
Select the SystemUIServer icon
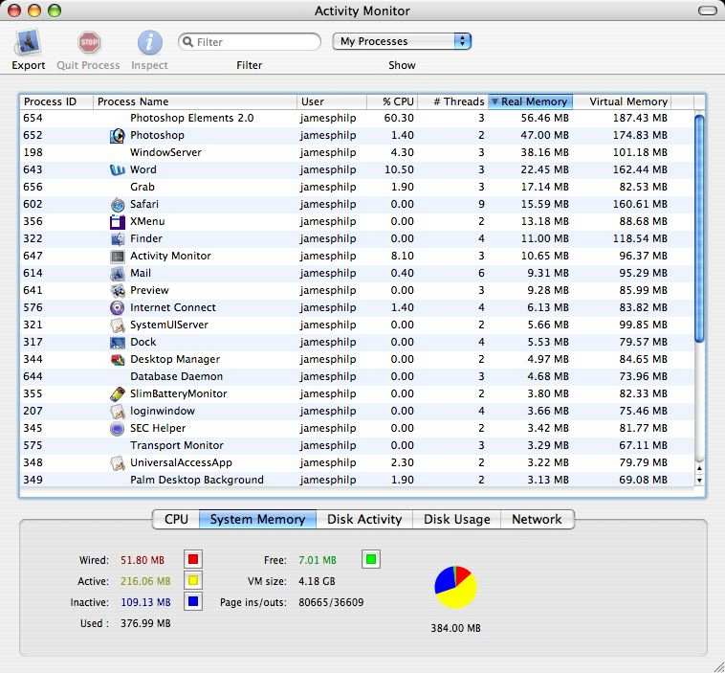coord(118,325)
